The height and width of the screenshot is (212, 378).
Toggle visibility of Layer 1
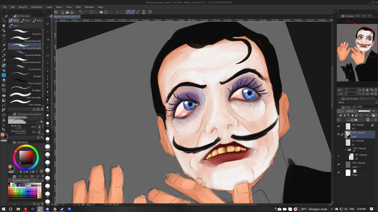[339, 165]
